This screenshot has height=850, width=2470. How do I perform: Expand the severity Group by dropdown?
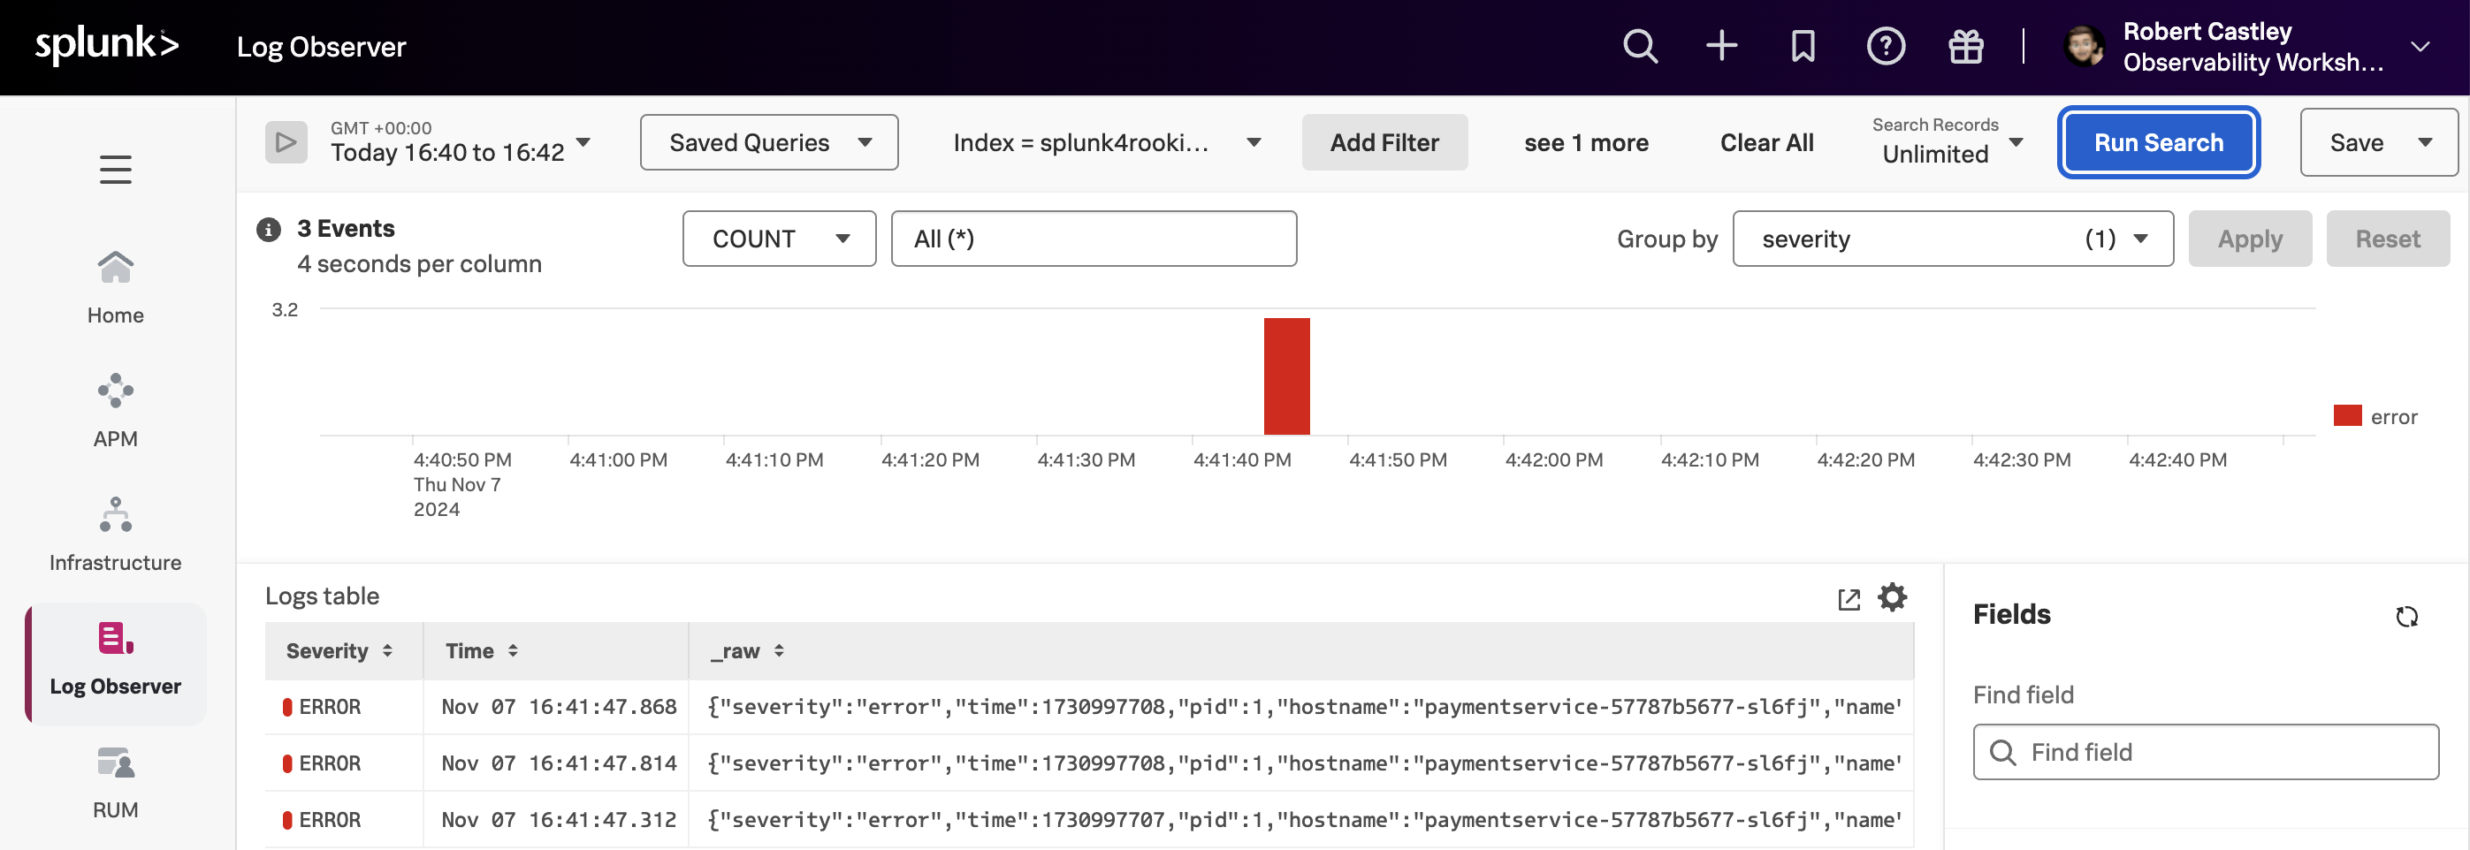[x=2139, y=239]
